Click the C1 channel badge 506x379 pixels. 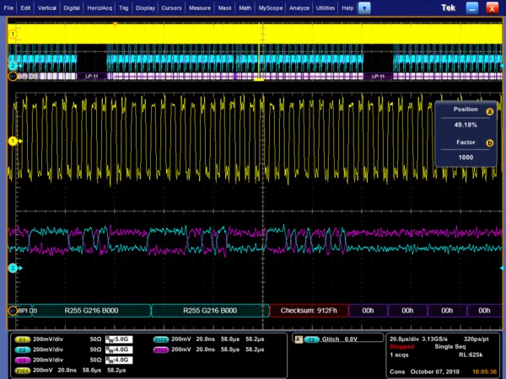click(22, 339)
